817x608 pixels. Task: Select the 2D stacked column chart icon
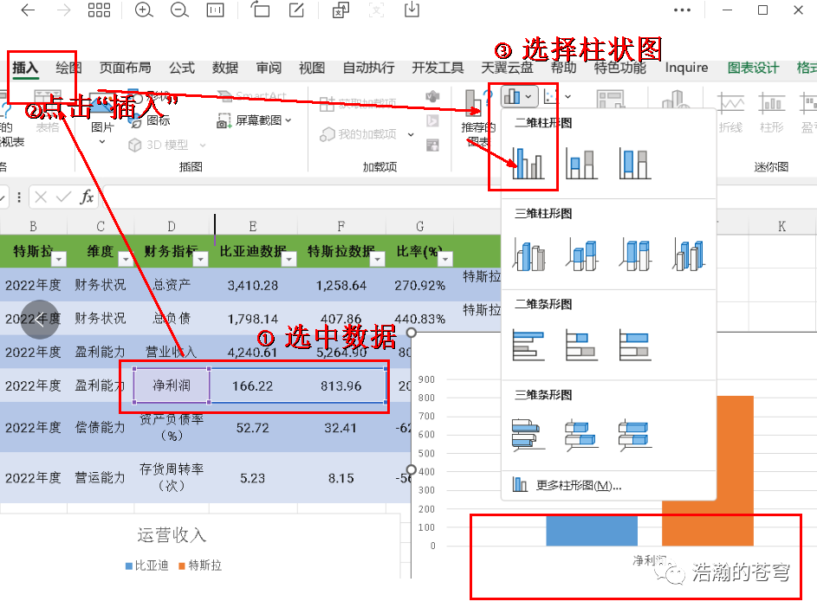point(581,163)
